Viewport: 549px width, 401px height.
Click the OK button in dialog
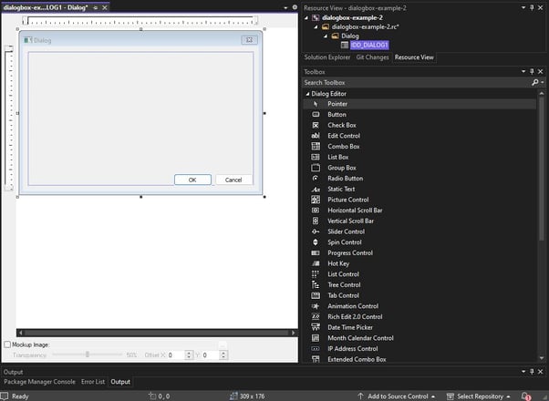pos(192,180)
